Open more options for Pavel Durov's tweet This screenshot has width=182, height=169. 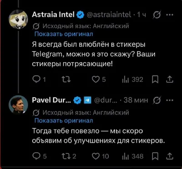click(171, 100)
